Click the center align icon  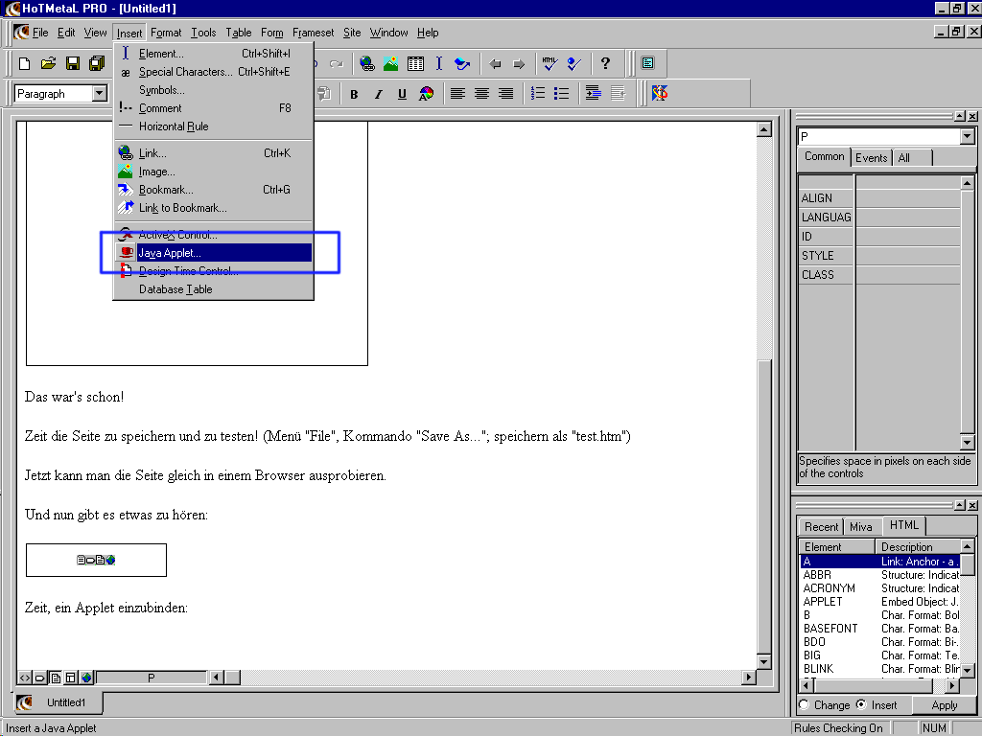(481, 94)
